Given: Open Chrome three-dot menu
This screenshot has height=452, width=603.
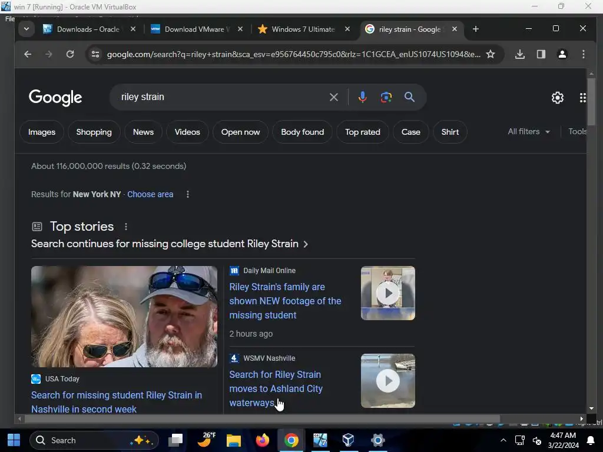Looking at the screenshot, I should click(584, 54).
